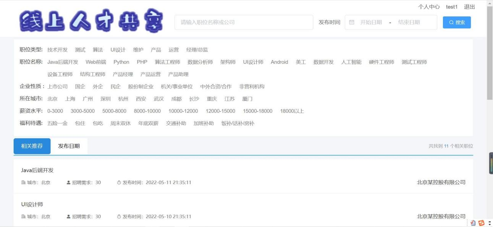Filter city by 上海
The height and width of the screenshot is (227, 493).
coord(70,99)
